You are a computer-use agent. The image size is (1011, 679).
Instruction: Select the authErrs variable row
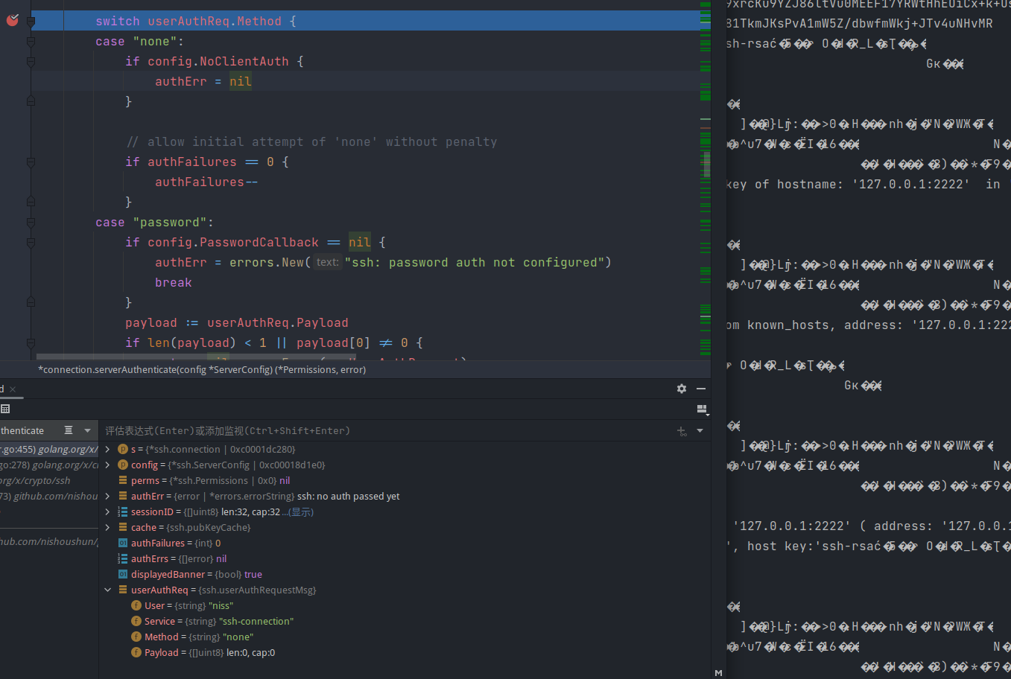point(405,558)
